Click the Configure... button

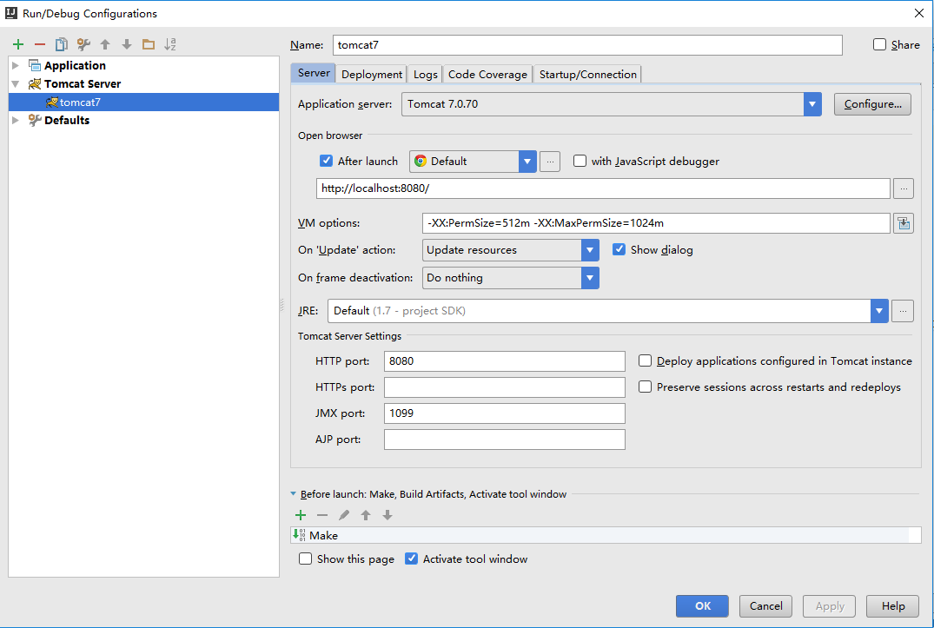(872, 104)
